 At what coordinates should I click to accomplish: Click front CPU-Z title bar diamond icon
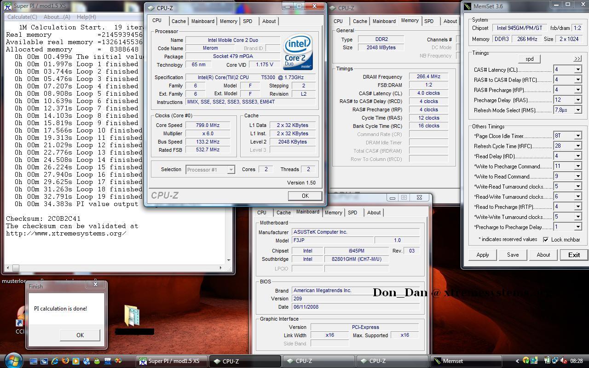(x=151, y=8)
